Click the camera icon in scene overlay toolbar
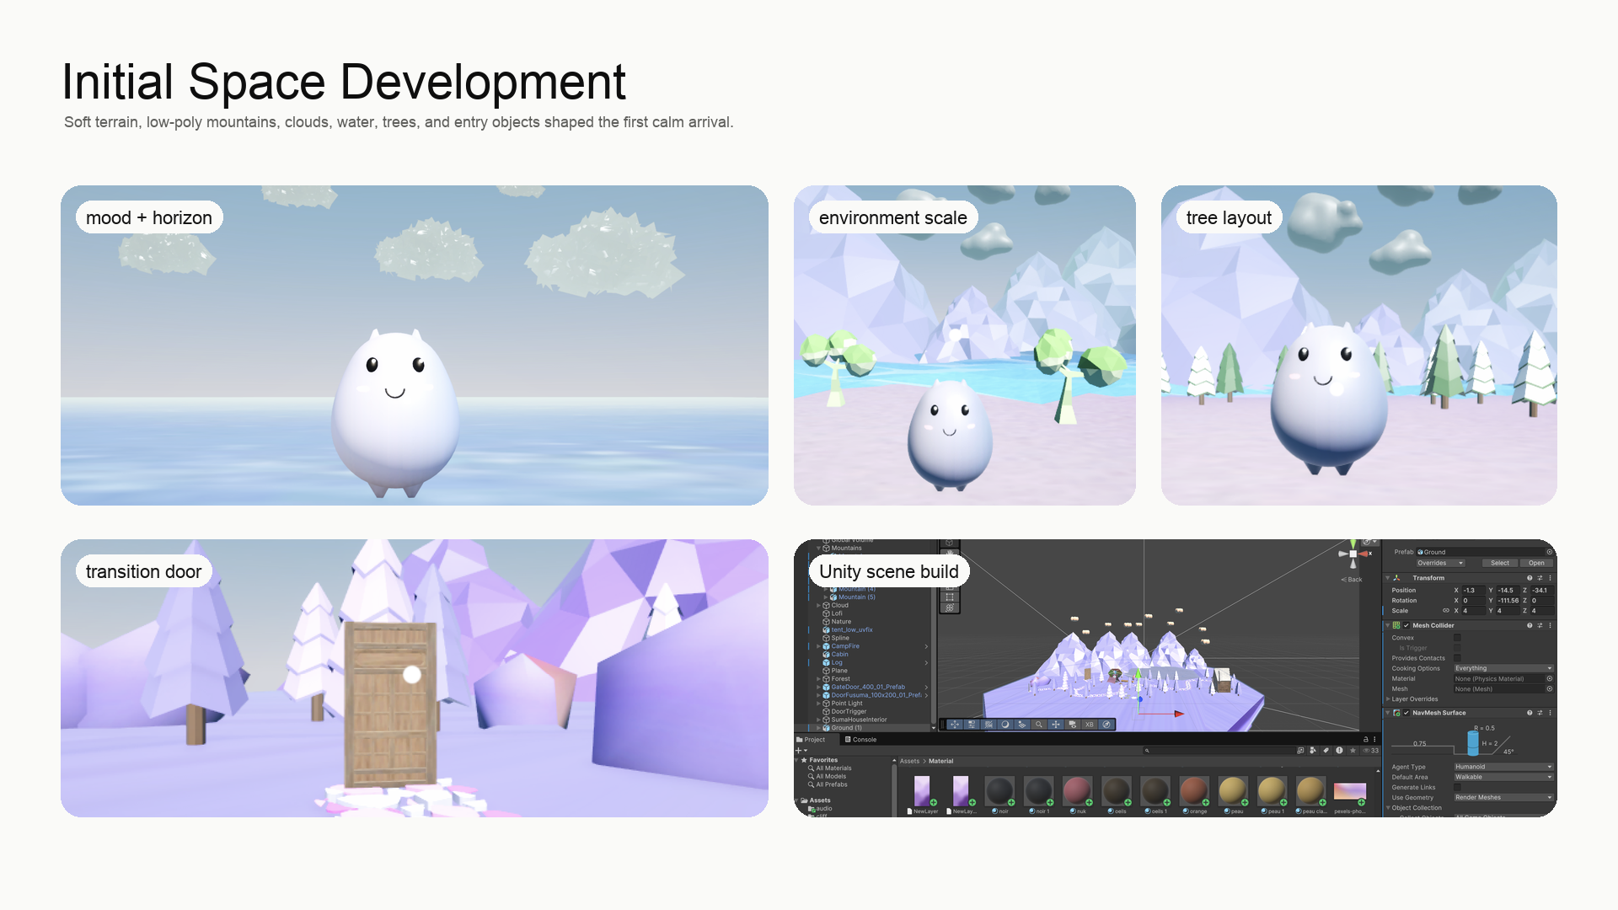Viewport: 1618px width, 910px height. (x=1073, y=724)
